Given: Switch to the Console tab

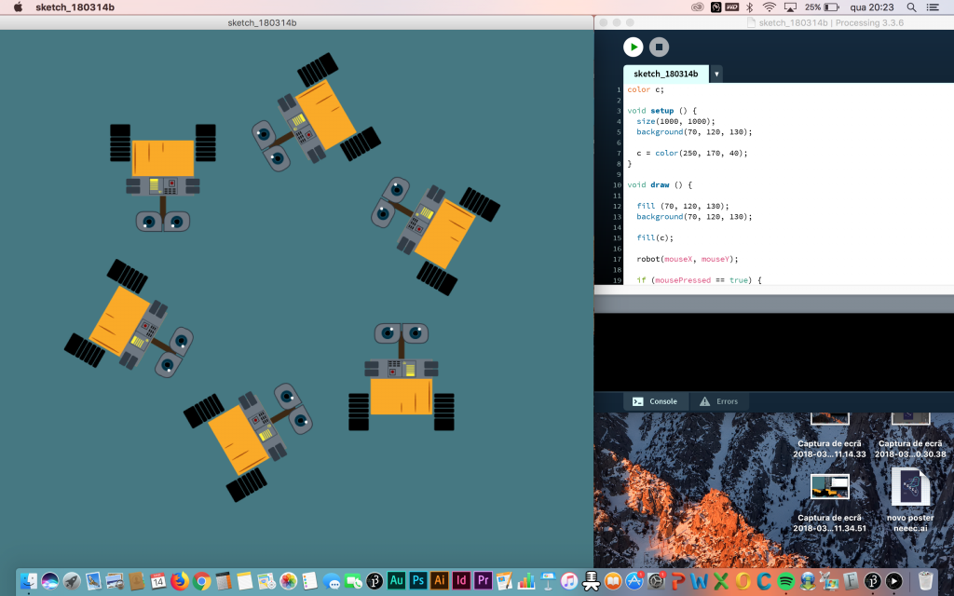Looking at the screenshot, I should click(655, 401).
